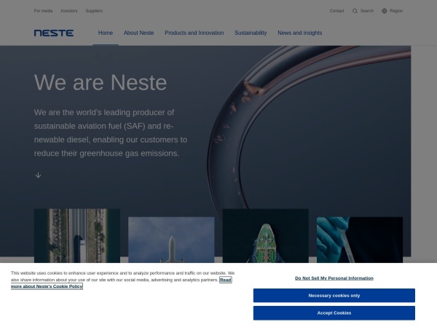Open the Sustainability menu
The width and height of the screenshot is (437, 327).
251,33
